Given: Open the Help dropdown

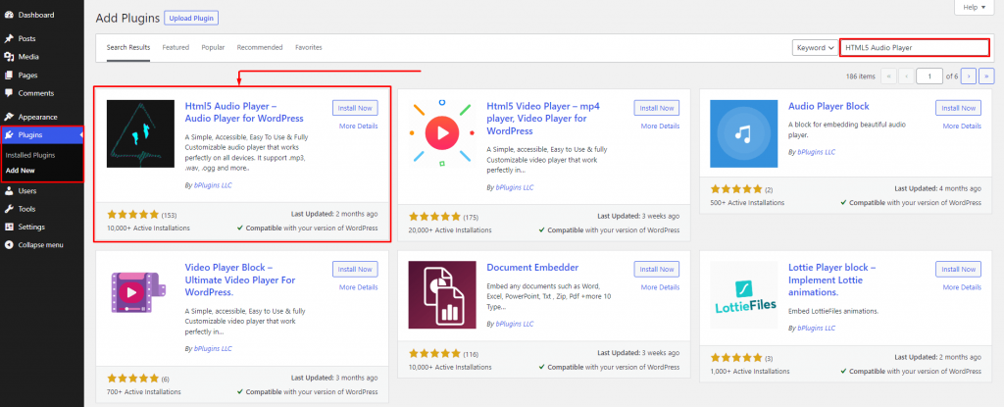Looking at the screenshot, I should point(975,7).
